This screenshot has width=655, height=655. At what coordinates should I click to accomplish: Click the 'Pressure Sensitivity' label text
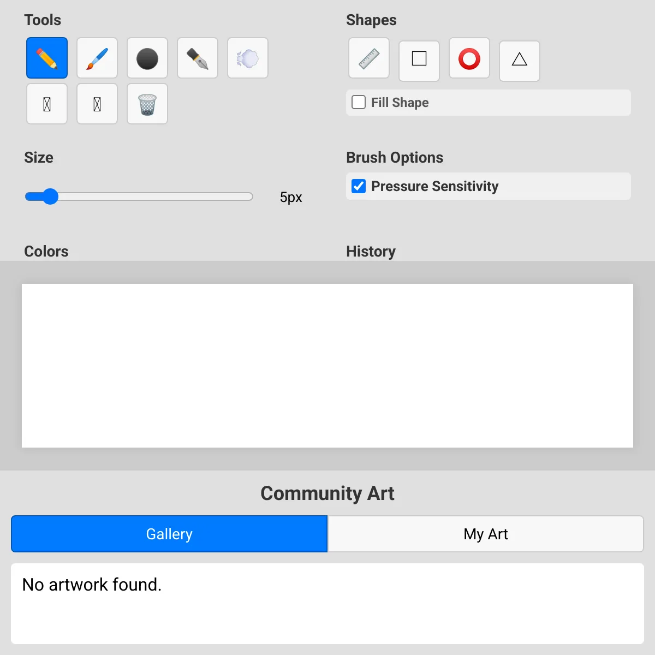point(434,186)
